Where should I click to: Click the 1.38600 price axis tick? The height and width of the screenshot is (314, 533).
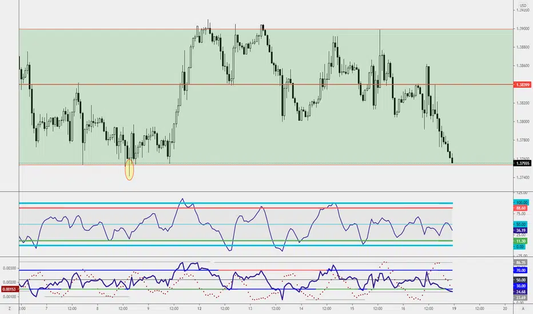523,66
